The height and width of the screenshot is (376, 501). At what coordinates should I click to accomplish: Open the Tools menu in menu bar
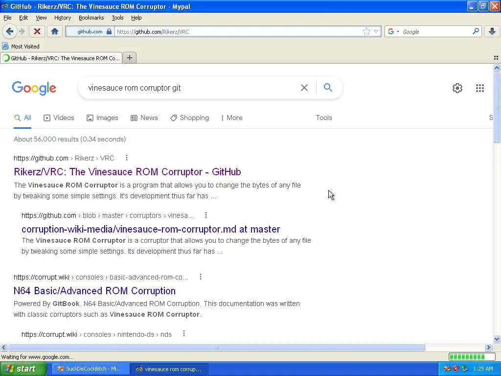click(117, 18)
